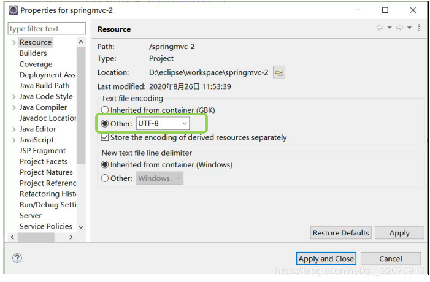This screenshot has width=430, height=282.
Task: Open Javadoc Location page
Action: coord(48,118)
